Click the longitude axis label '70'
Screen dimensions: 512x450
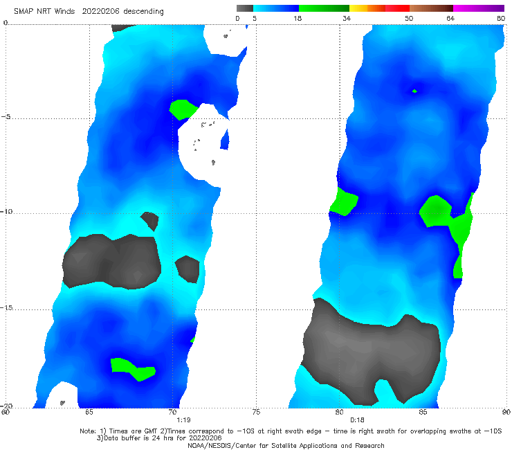172,412
